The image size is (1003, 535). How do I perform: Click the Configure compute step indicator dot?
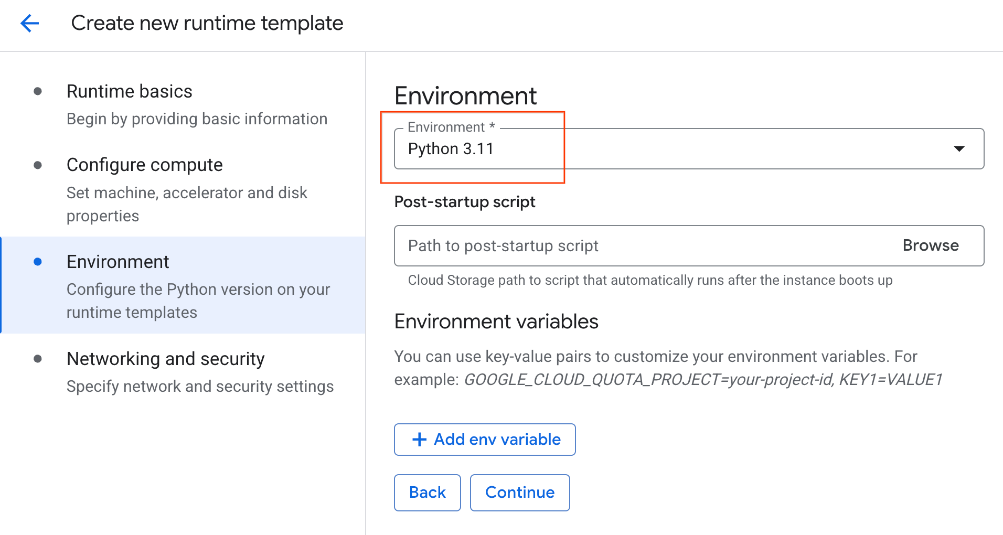click(37, 165)
